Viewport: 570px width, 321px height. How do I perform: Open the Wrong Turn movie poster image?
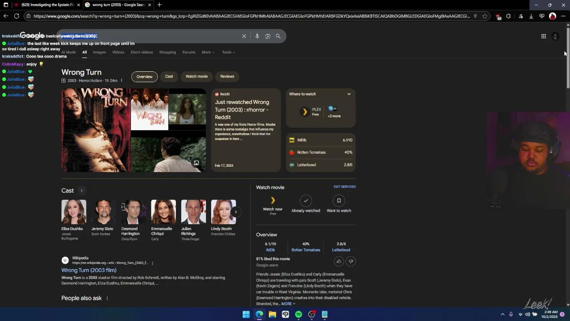tap(96, 130)
